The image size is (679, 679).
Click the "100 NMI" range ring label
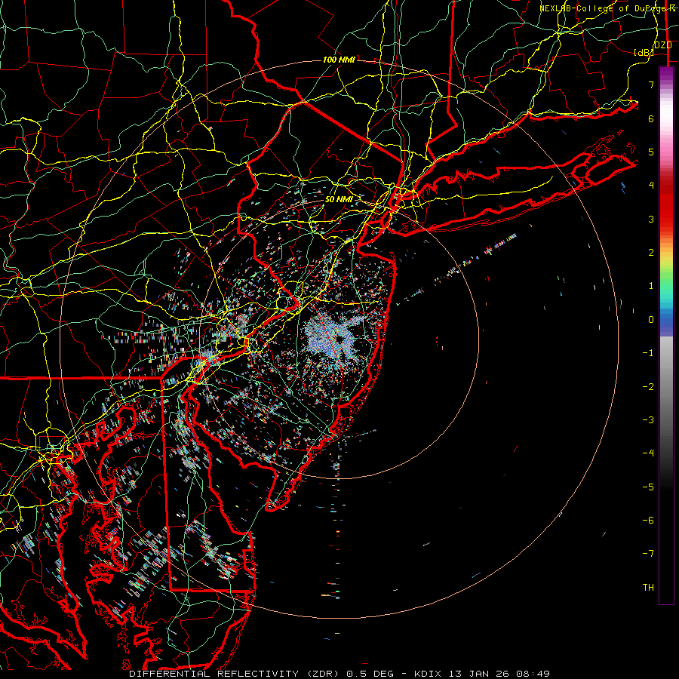(339, 60)
